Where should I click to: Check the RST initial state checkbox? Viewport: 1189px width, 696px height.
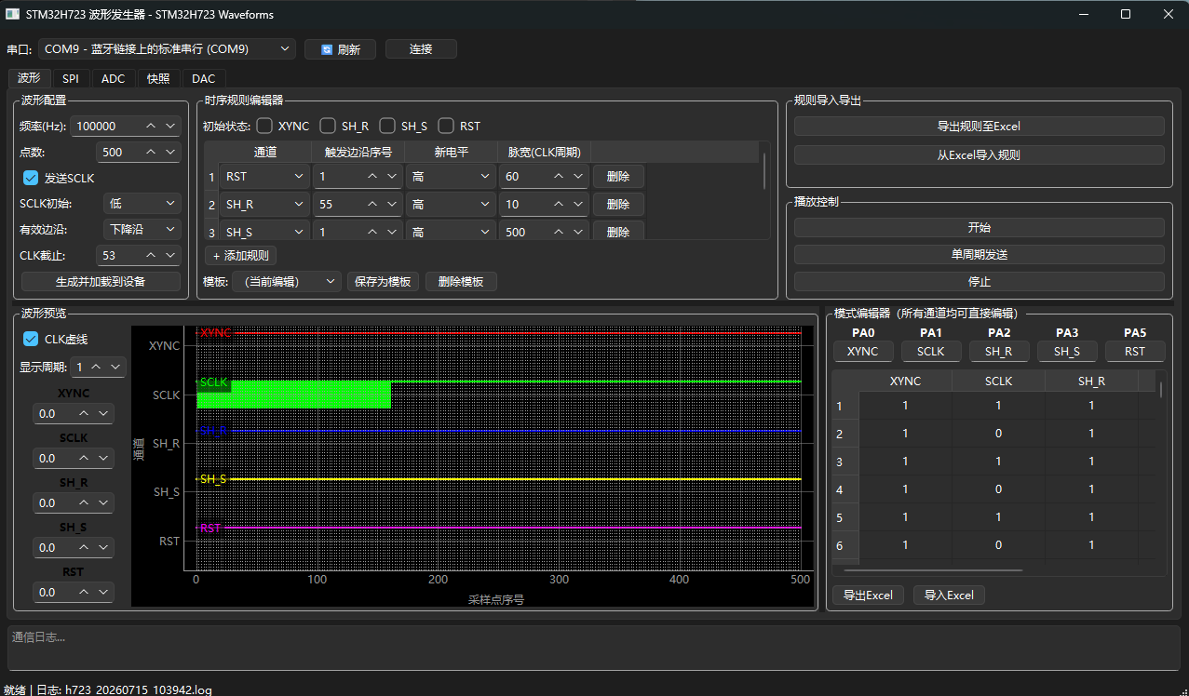(x=446, y=126)
